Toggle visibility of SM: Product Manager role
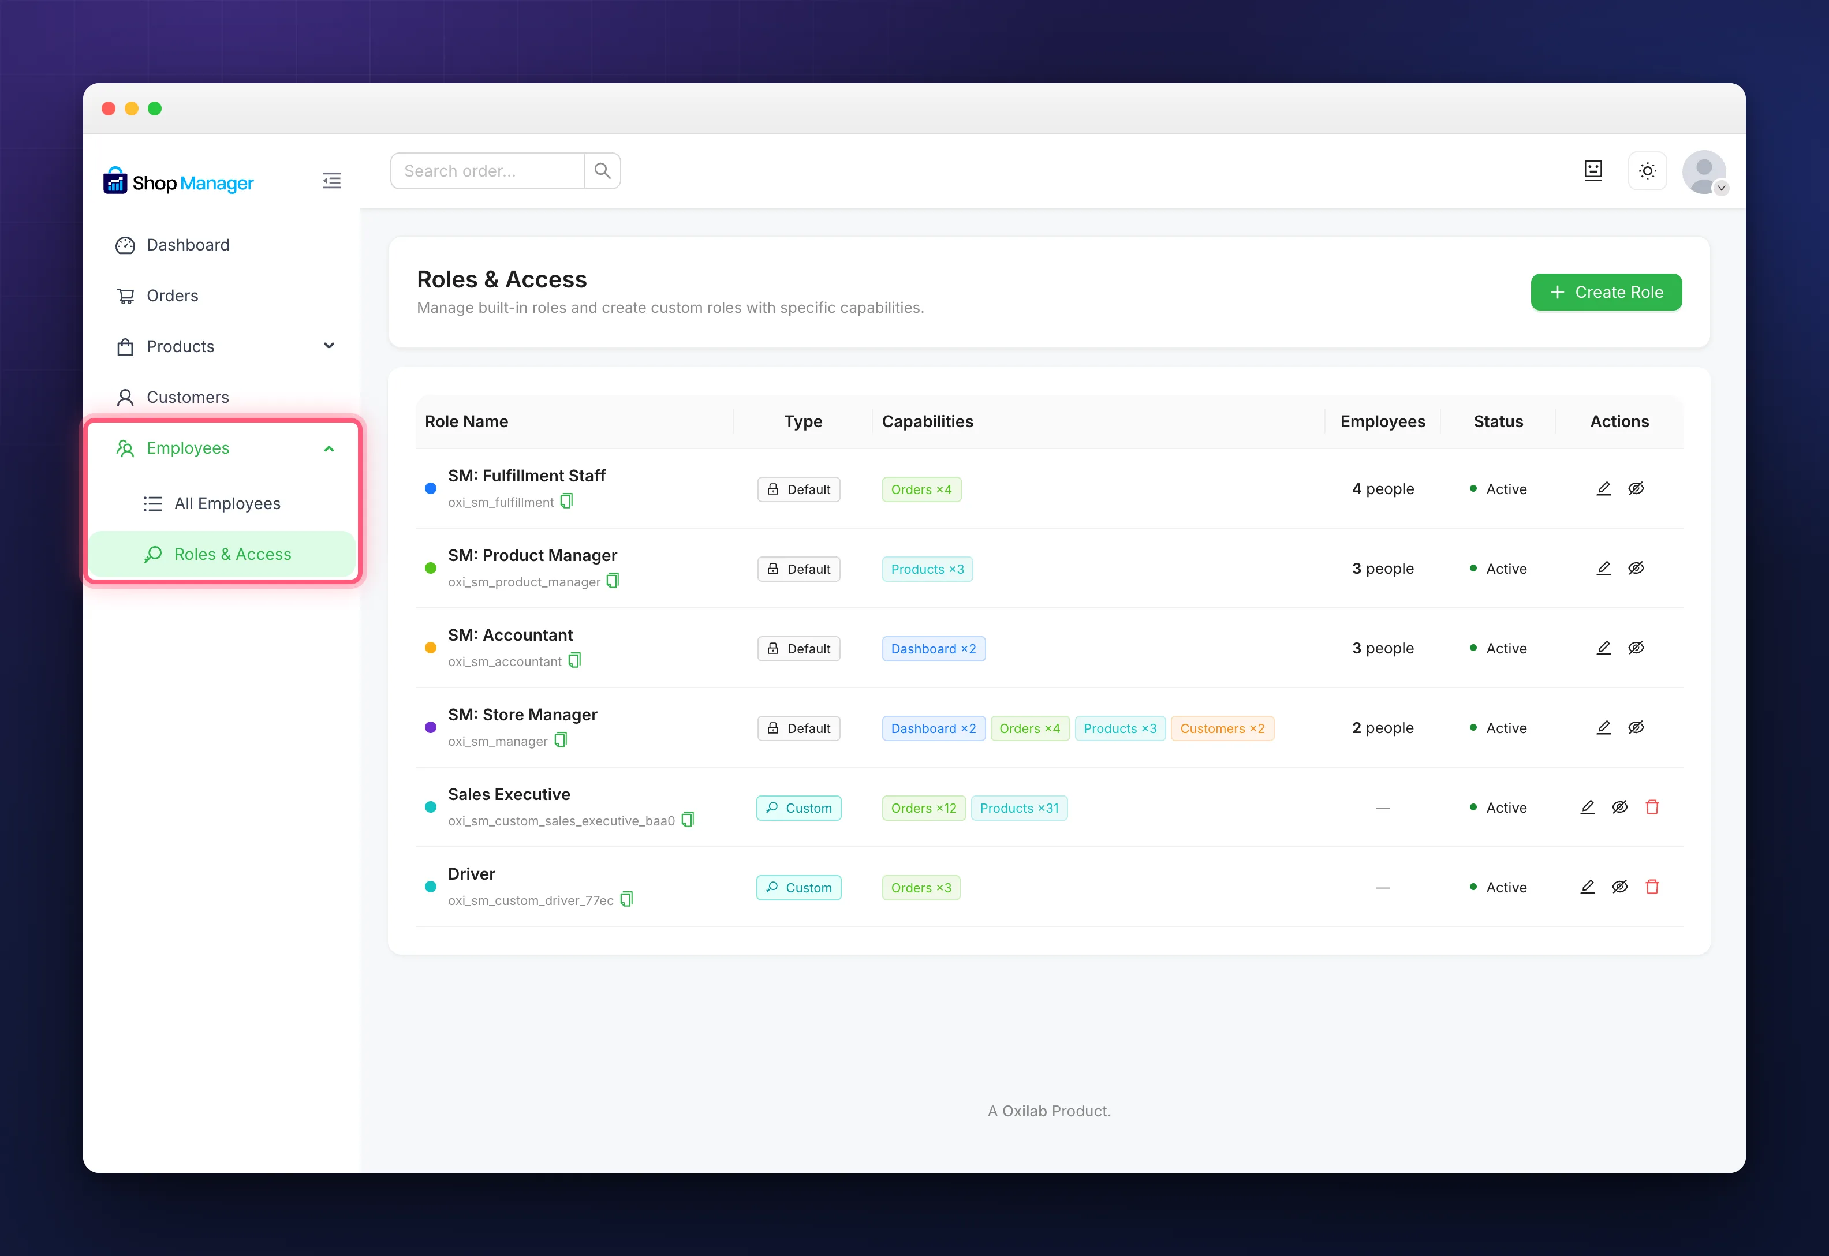The image size is (1829, 1256). click(1636, 568)
